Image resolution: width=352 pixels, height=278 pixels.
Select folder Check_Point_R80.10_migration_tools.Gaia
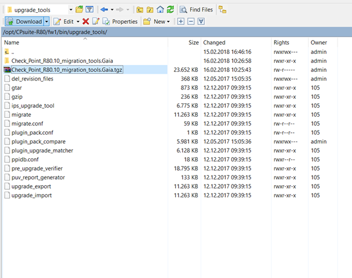62,61
